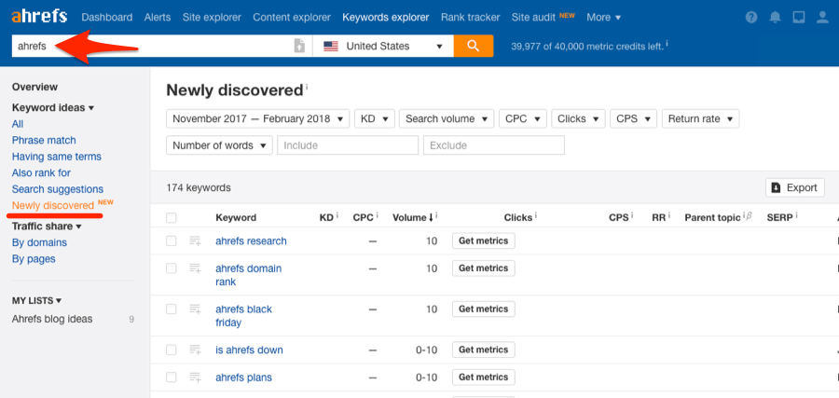Add 'ahrefs plans' to list icon

195,377
